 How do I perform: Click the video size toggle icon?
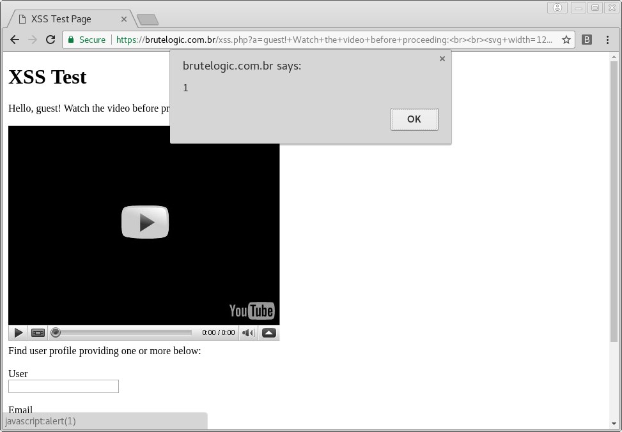(x=38, y=333)
